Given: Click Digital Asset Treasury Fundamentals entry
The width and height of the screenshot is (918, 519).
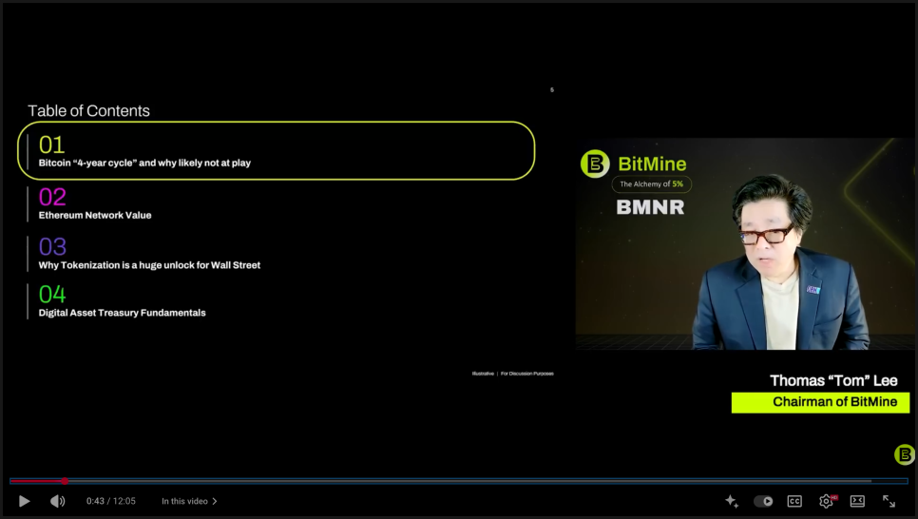Looking at the screenshot, I should tap(122, 313).
